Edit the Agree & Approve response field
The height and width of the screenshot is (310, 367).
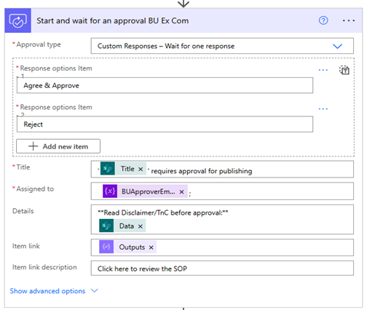click(165, 85)
